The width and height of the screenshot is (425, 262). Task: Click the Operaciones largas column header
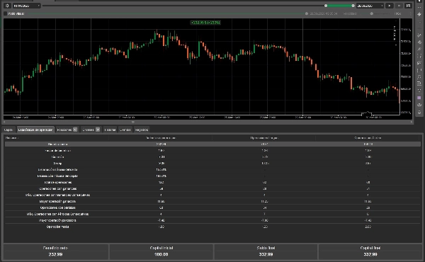pyautogui.click(x=264, y=138)
